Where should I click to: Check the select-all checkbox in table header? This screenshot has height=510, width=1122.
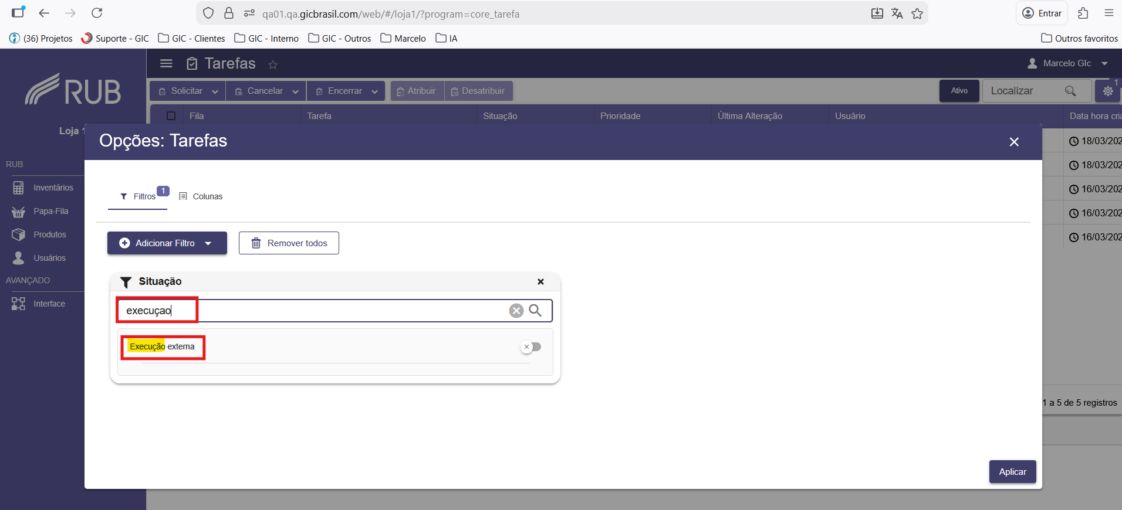pos(171,116)
